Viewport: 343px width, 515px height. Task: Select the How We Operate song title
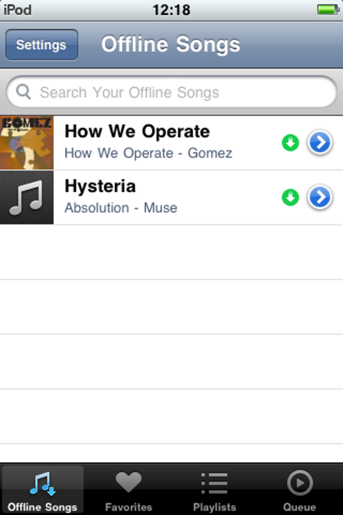coord(137,131)
